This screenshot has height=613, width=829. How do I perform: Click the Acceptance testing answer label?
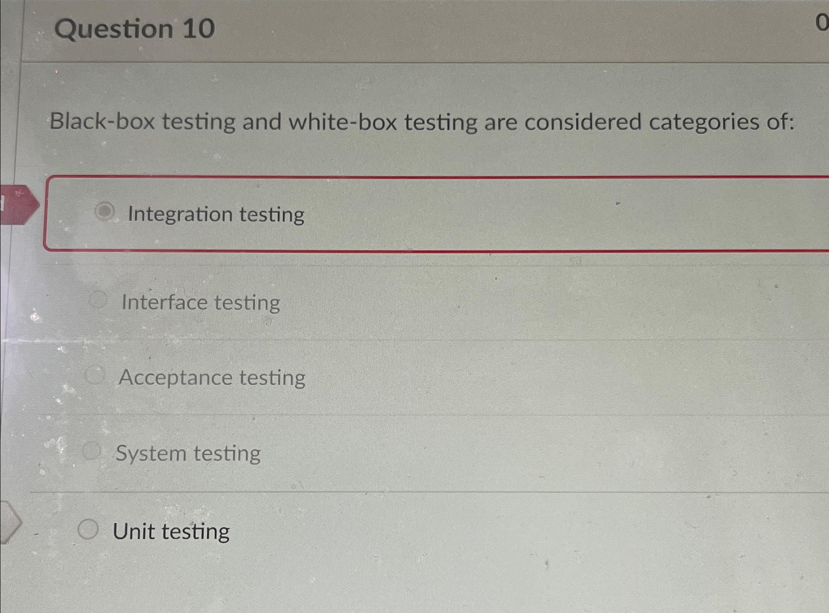(212, 377)
